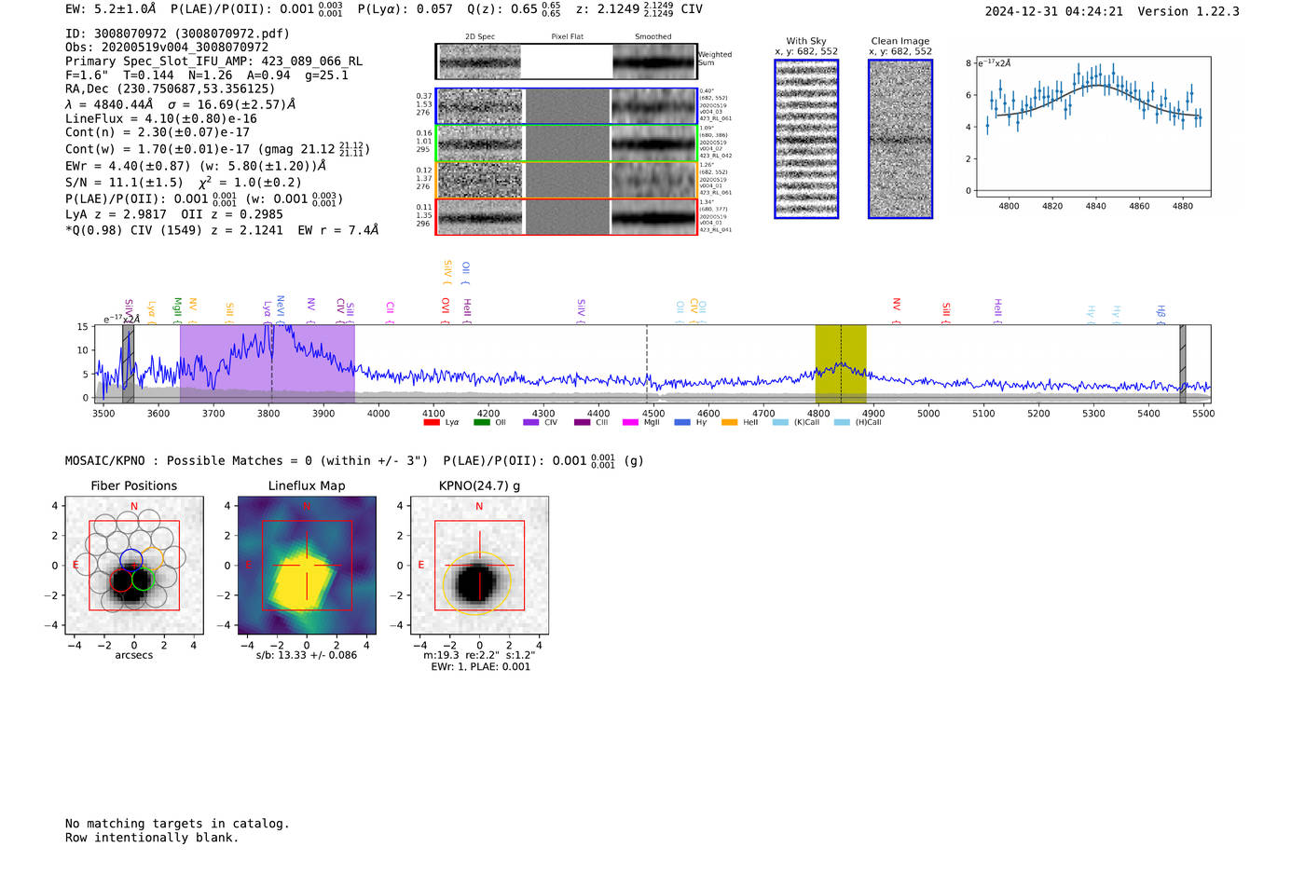Click the 423_RL_042 fiber label
1305x888 pixels.
pos(716,157)
